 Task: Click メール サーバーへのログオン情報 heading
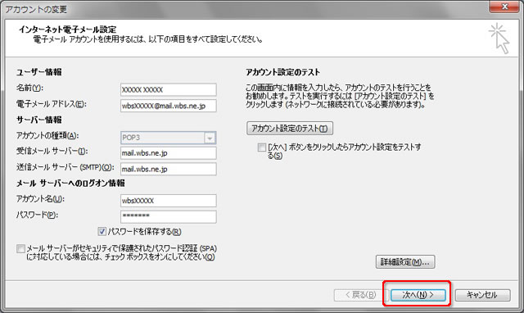70,183
